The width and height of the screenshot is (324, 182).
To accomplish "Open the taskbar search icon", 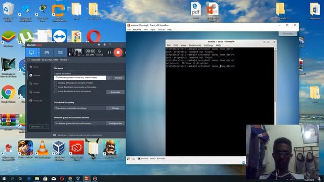I will (x=12, y=178).
